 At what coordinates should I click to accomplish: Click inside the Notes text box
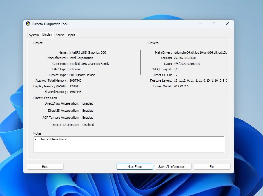point(129,144)
